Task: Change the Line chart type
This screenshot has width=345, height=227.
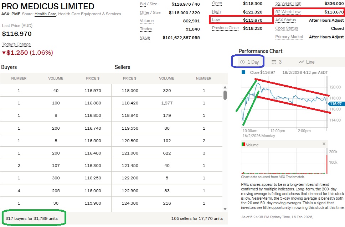Action: [307, 62]
